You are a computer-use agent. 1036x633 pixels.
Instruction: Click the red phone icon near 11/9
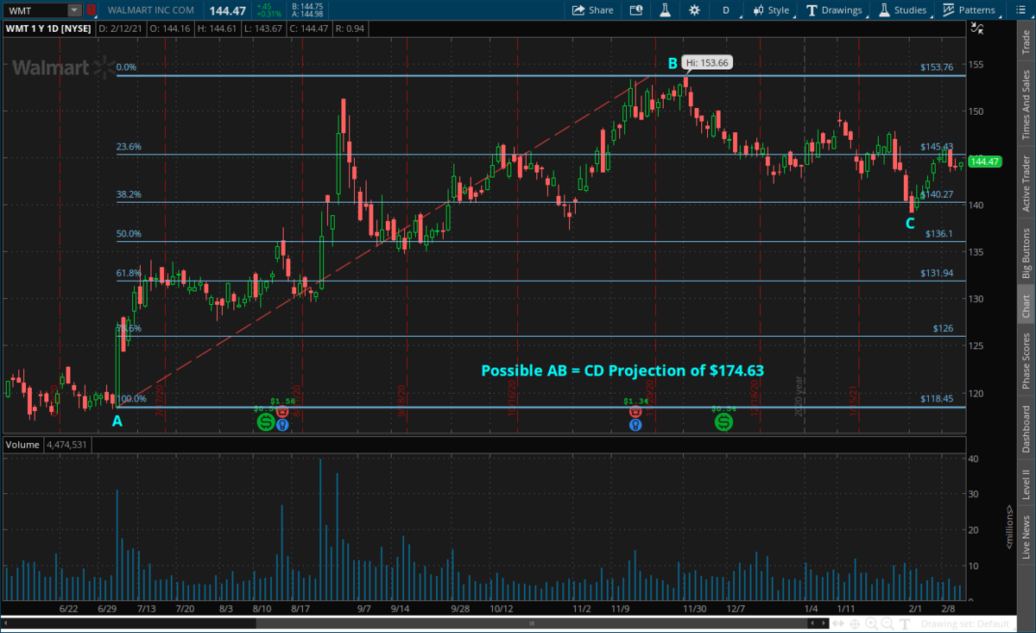[635, 412]
